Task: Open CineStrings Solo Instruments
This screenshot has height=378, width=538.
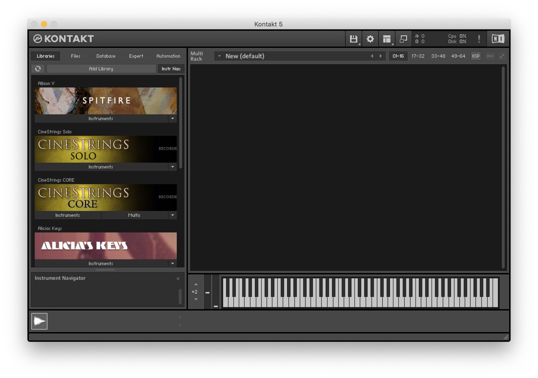Action: (x=101, y=167)
